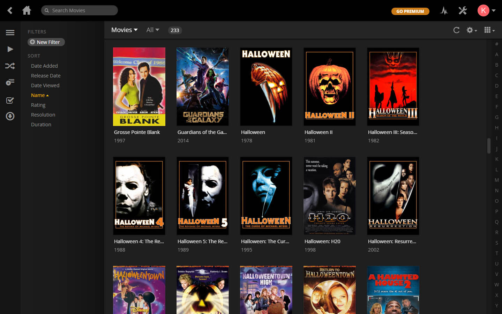
Task: Open the All filter dropdown
Action: 152,30
